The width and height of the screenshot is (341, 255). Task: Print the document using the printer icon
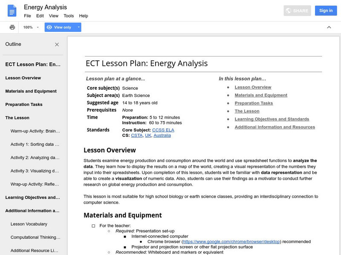12,27
